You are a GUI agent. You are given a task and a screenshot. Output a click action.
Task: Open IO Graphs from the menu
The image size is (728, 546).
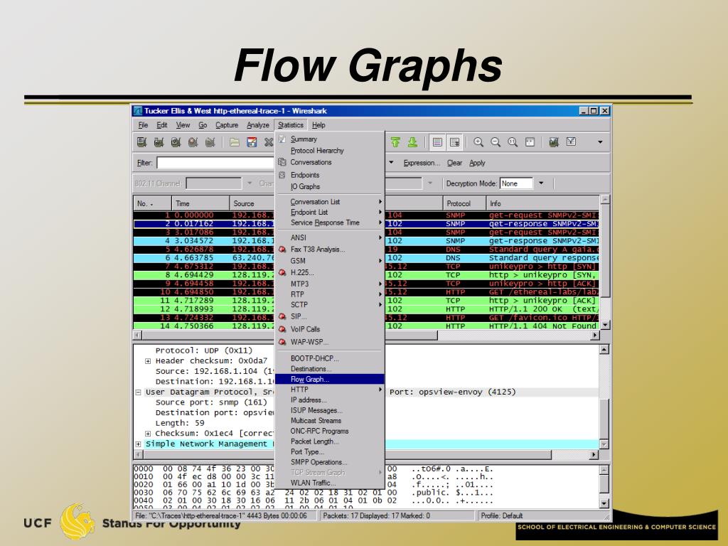pos(330,187)
